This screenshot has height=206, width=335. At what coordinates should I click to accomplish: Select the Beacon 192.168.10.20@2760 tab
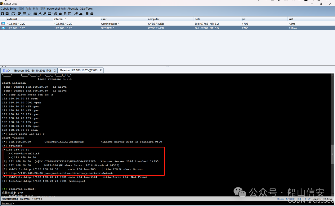[78, 70]
